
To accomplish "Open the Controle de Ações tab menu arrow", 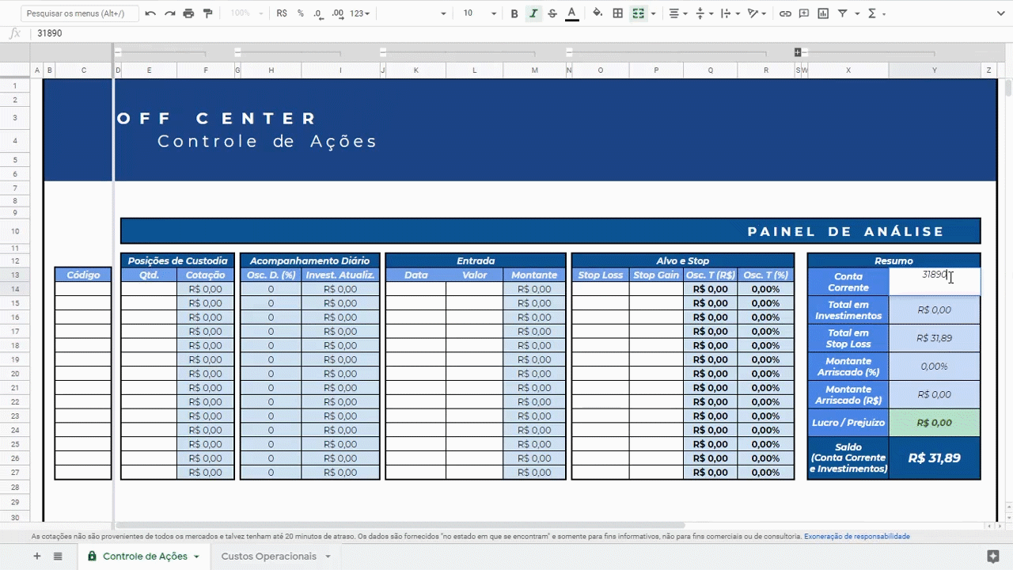I will coord(196,557).
